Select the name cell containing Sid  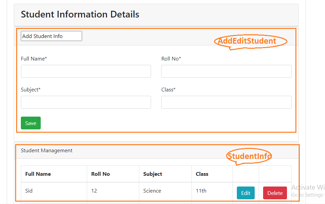[29, 191]
